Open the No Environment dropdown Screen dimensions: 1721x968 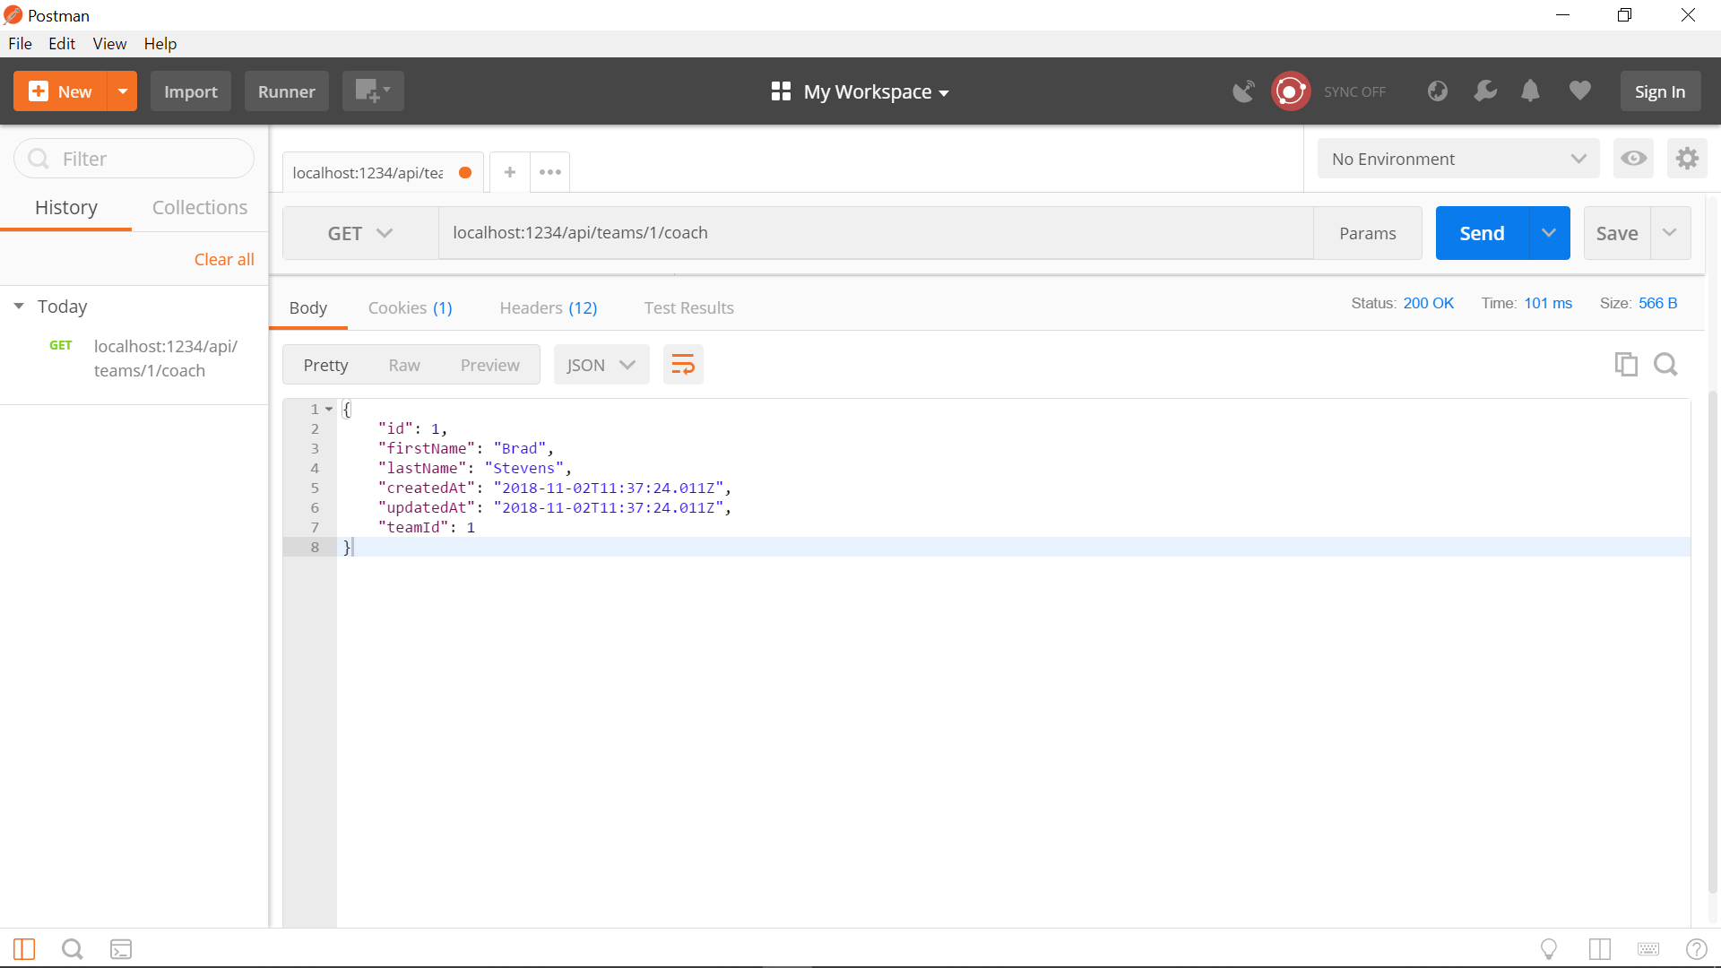(1457, 159)
